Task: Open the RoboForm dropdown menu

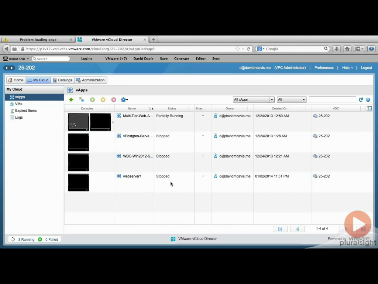Action: click(16, 59)
